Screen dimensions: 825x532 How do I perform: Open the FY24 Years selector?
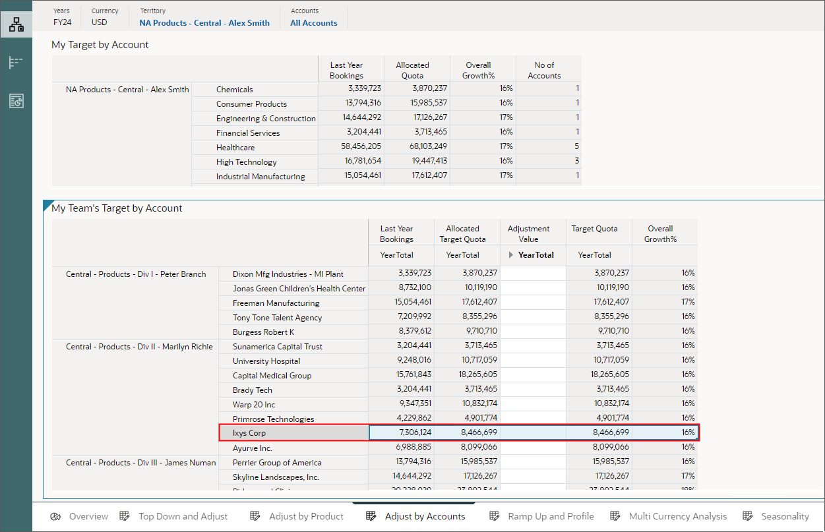62,22
